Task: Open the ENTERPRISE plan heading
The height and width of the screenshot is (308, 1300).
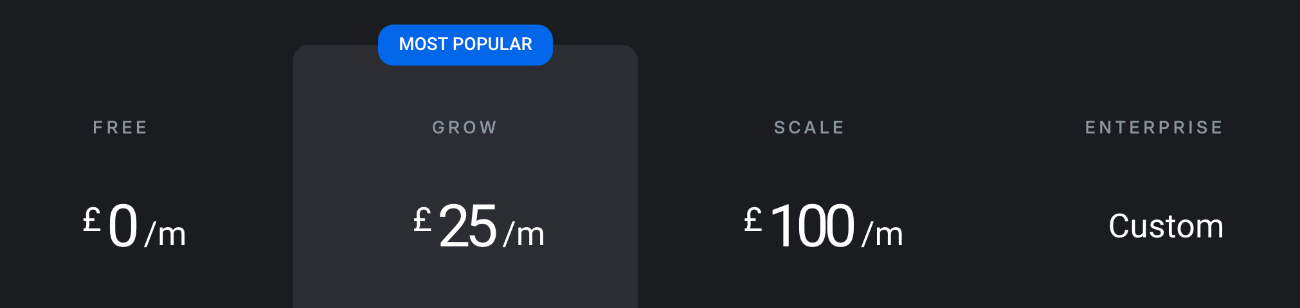Action: click(x=1154, y=127)
